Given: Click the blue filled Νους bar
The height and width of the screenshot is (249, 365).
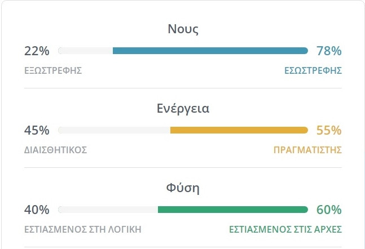Looking at the screenshot, I should pyautogui.click(x=210, y=51).
